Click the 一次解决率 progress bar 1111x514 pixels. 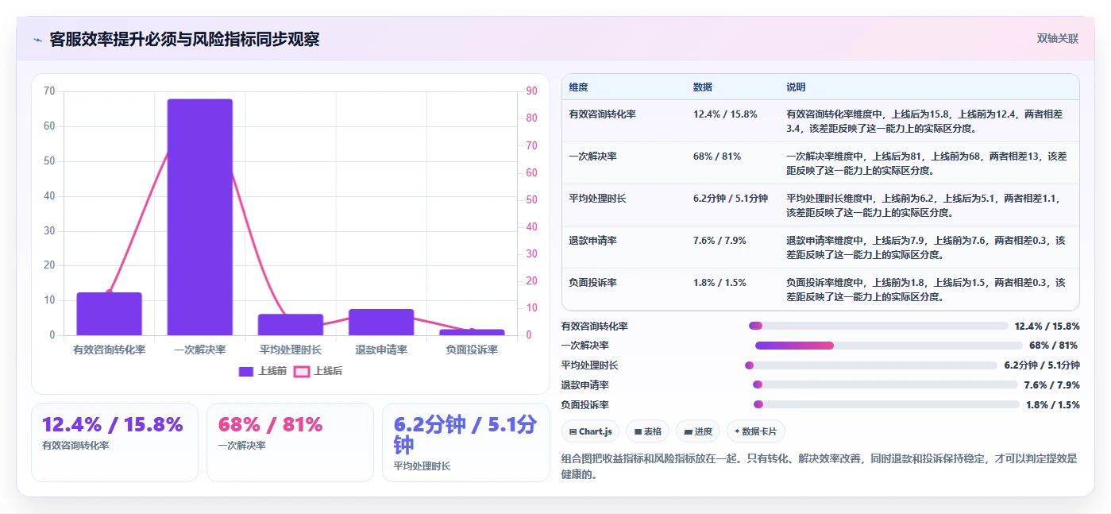pos(889,346)
